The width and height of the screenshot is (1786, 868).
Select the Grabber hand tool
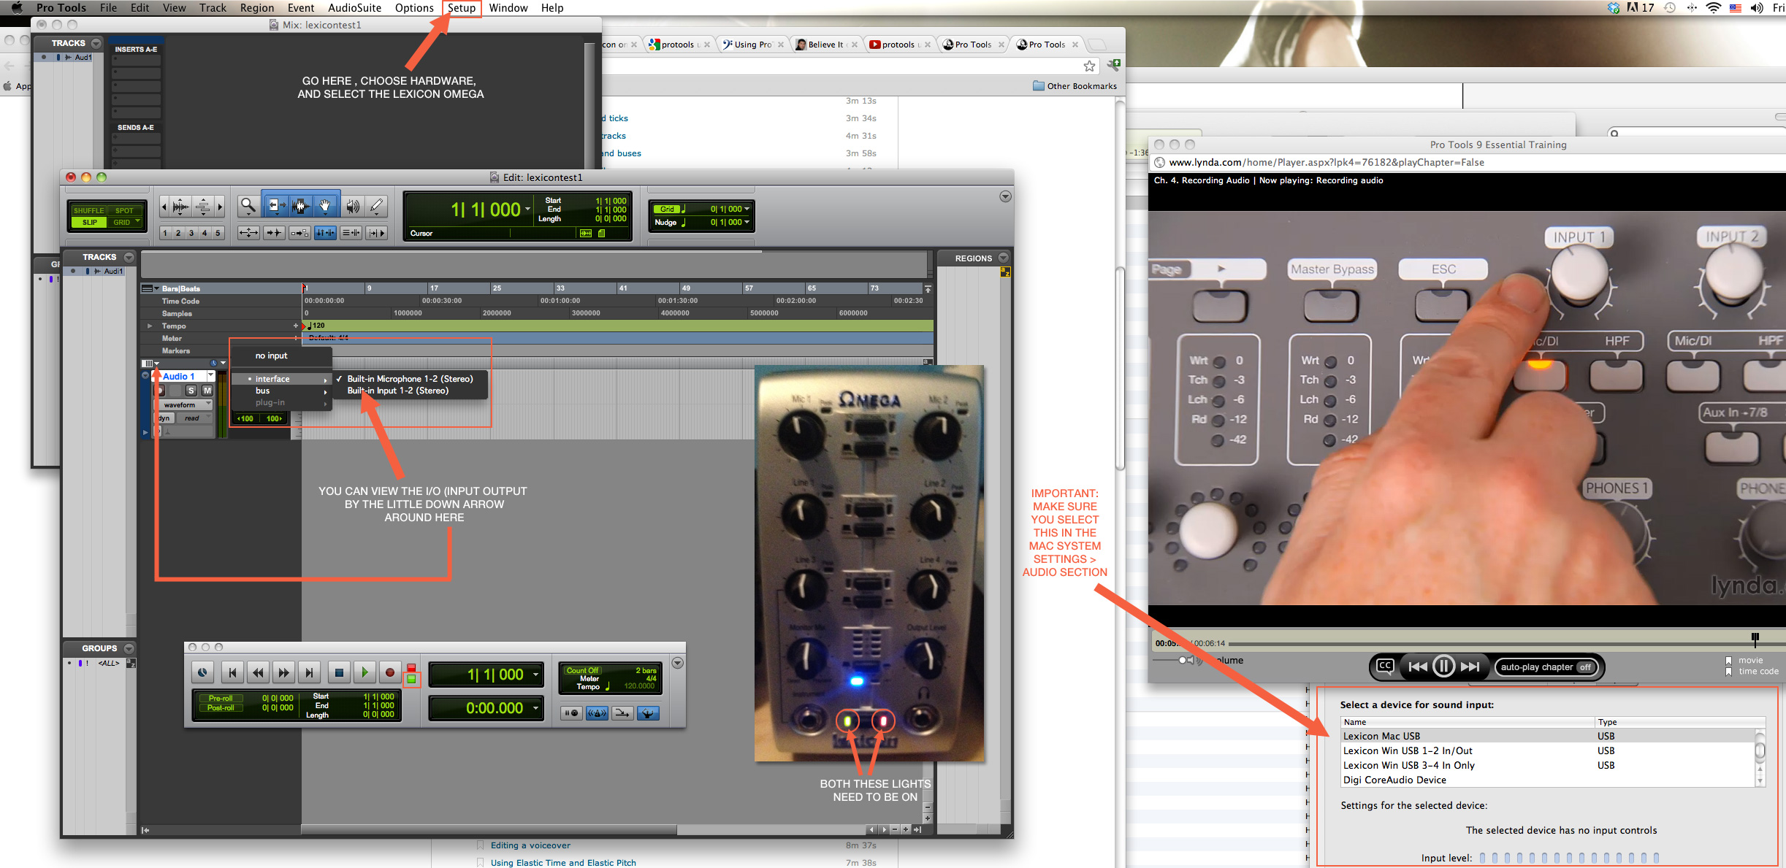coord(326,207)
